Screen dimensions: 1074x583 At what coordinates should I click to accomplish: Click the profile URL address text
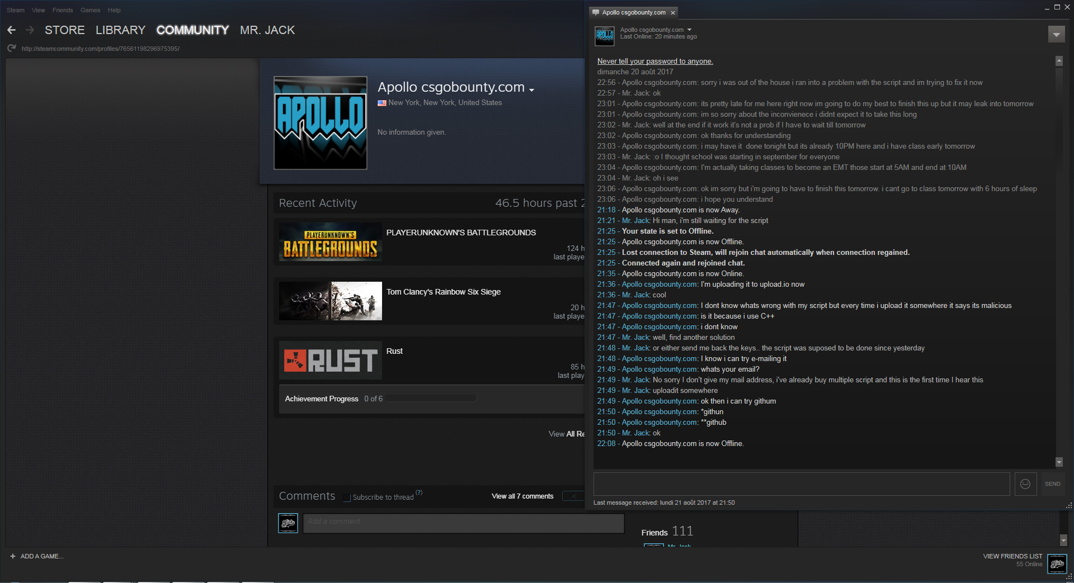[101, 49]
